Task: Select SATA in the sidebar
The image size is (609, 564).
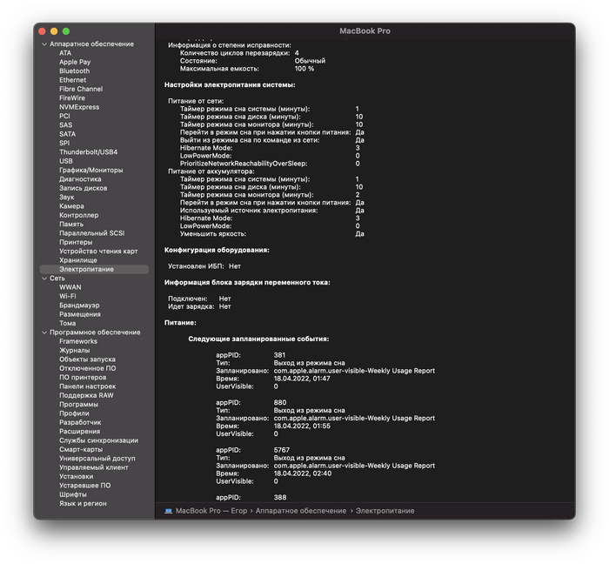Action: coord(68,134)
